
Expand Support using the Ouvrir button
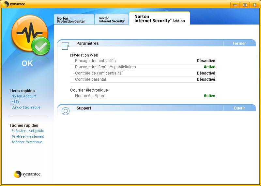239,108
